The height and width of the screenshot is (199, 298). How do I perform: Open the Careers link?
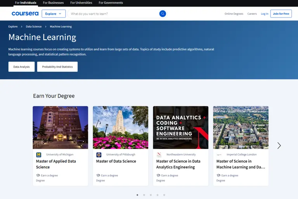click(252, 14)
